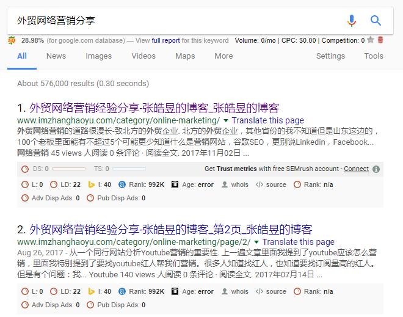The image size is (403, 317).
Task: Click the red database icon near Competition
Action: tap(380, 40)
